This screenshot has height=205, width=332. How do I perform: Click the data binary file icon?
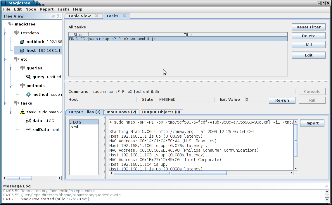(x=28, y=121)
